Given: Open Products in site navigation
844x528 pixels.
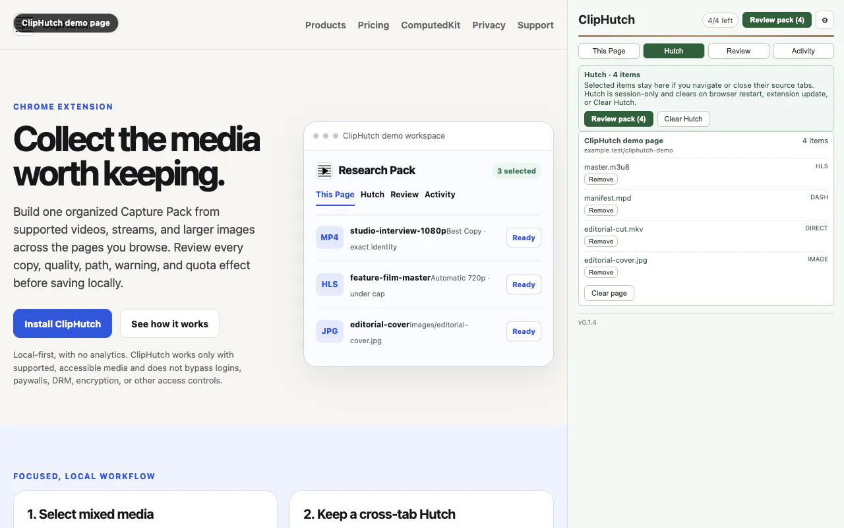Looking at the screenshot, I should tap(325, 25).
